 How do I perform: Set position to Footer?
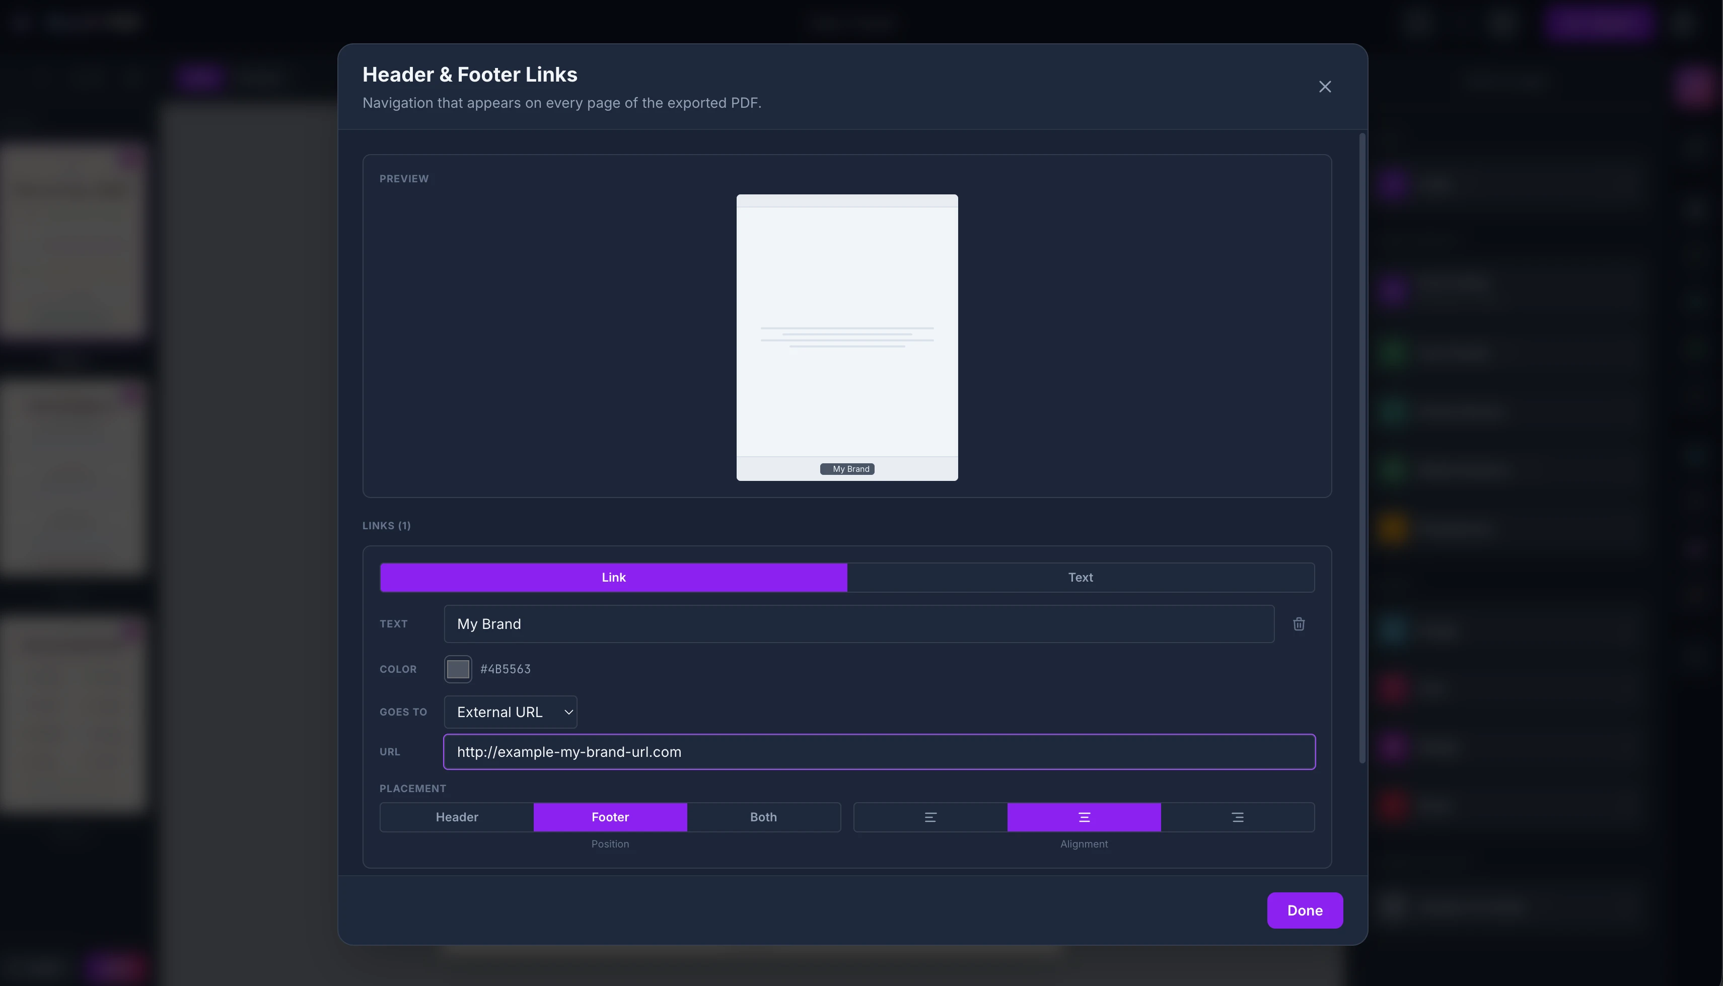pos(610,817)
